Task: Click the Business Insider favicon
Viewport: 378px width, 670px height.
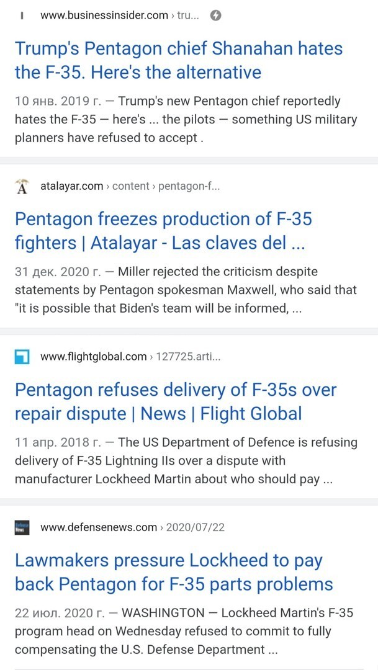Action: (22, 16)
